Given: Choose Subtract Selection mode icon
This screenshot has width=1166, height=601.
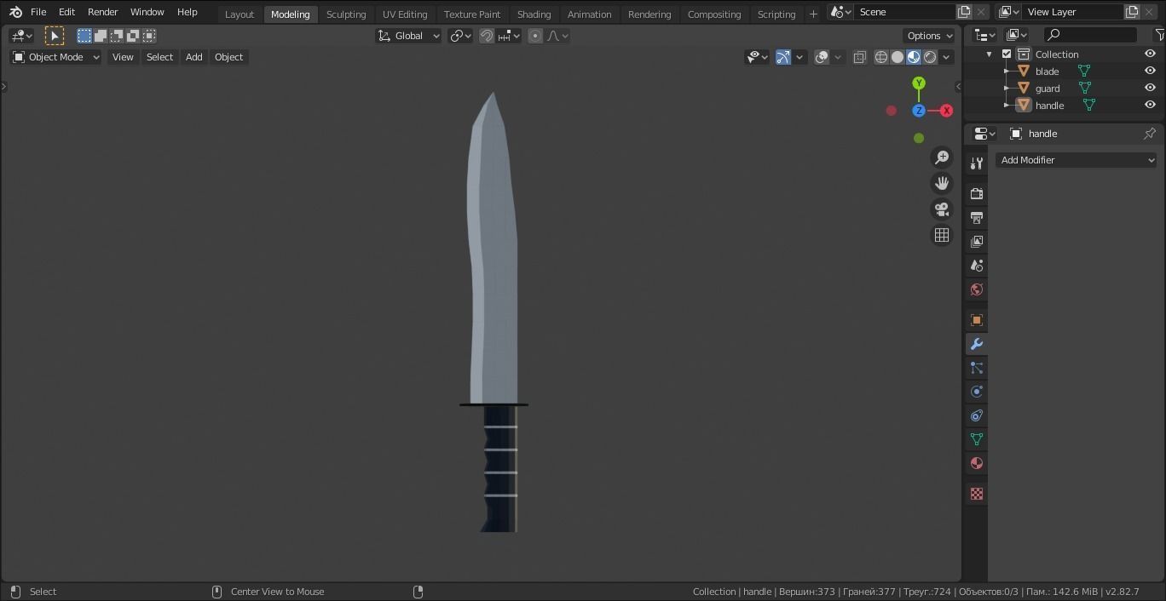Looking at the screenshot, I should 117,36.
